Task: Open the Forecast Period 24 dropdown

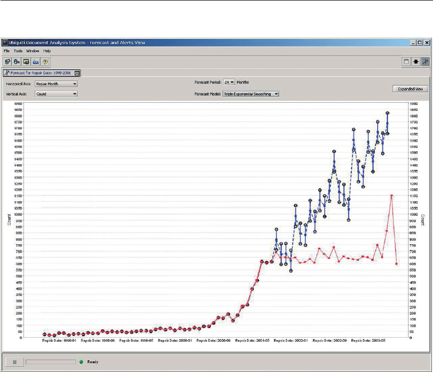Action: 229,82
